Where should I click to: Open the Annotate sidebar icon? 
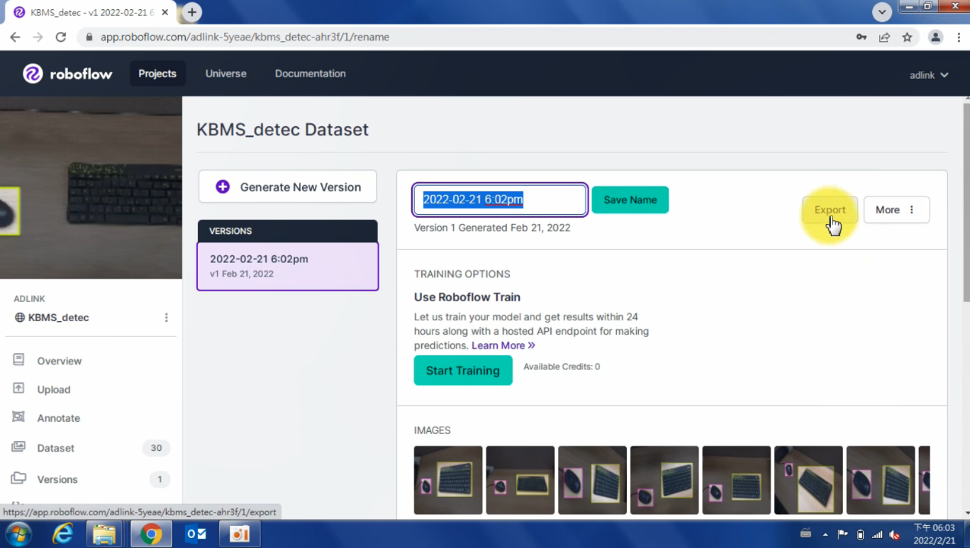(19, 417)
